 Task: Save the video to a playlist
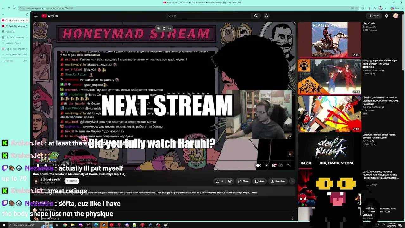[x=260, y=181]
